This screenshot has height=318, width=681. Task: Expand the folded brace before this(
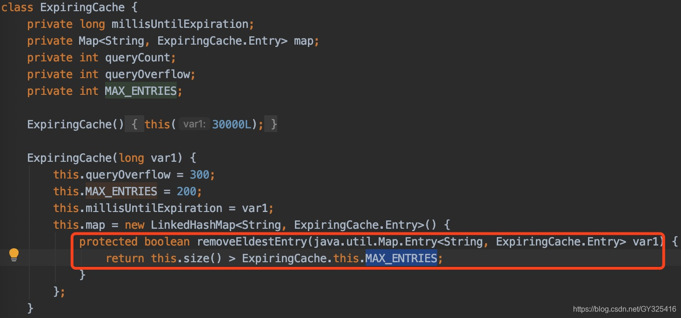tap(134, 125)
